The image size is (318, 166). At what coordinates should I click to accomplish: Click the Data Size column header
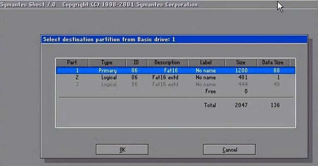tap(273, 62)
